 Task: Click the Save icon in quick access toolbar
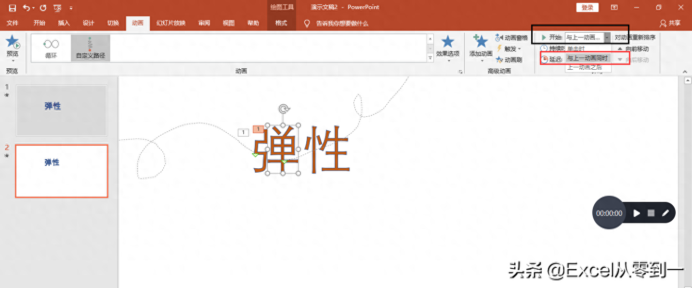pos(13,8)
